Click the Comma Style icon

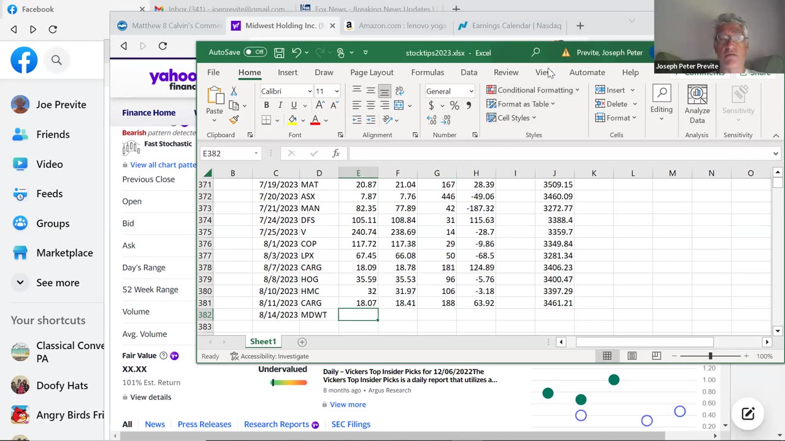pyautogui.click(x=469, y=105)
